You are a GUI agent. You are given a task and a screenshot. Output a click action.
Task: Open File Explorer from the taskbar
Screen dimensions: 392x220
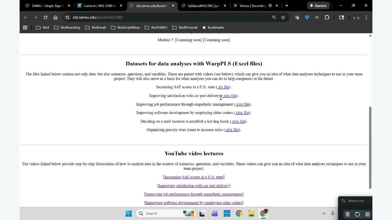[251, 214]
